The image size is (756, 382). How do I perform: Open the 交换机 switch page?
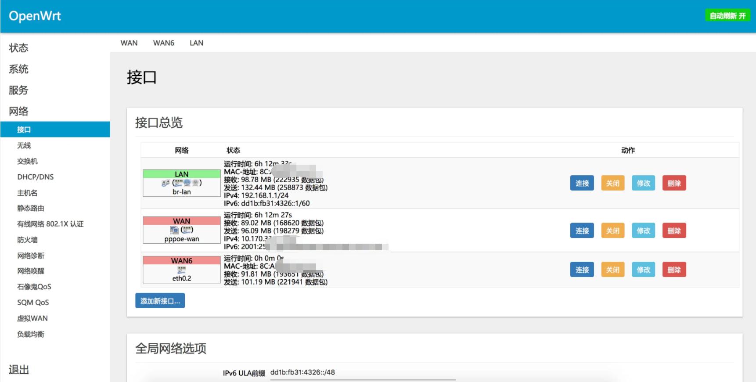pyautogui.click(x=27, y=161)
